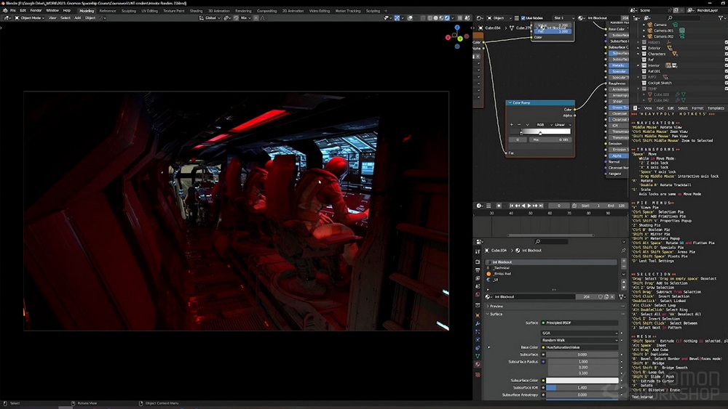Image resolution: width=728 pixels, height=409 pixels.
Task: Open the Particles properties tab icon
Action: click(x=478, y=332)
